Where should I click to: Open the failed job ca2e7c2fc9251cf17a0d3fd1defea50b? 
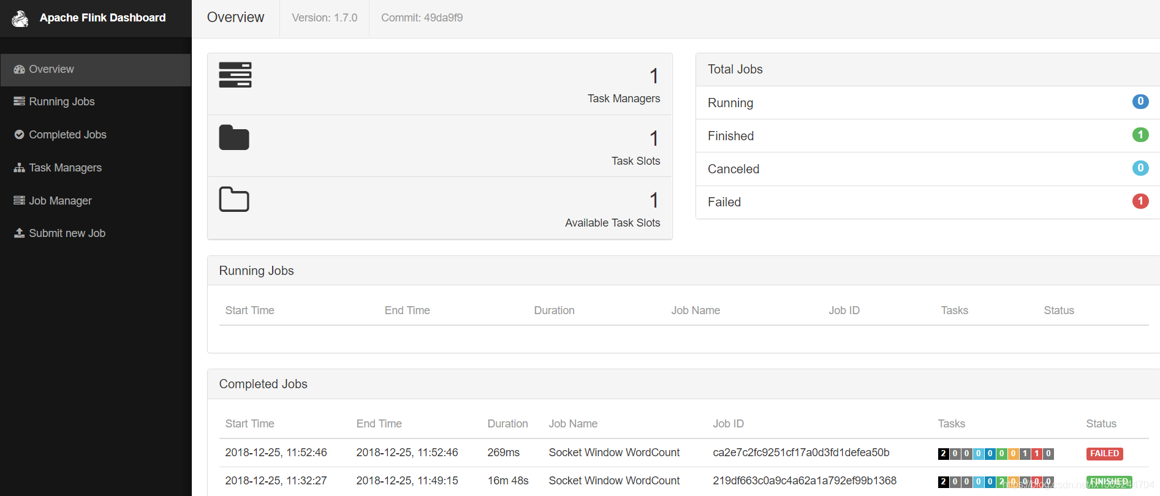coord(801,453)
